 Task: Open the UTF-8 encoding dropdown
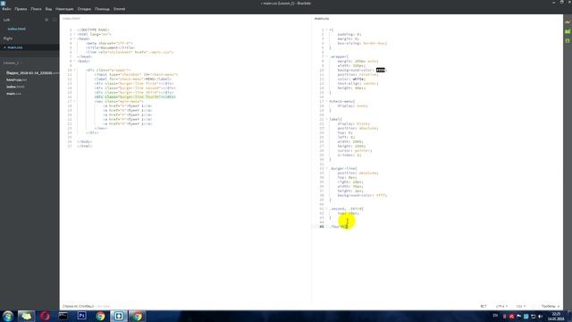[501, 306]
